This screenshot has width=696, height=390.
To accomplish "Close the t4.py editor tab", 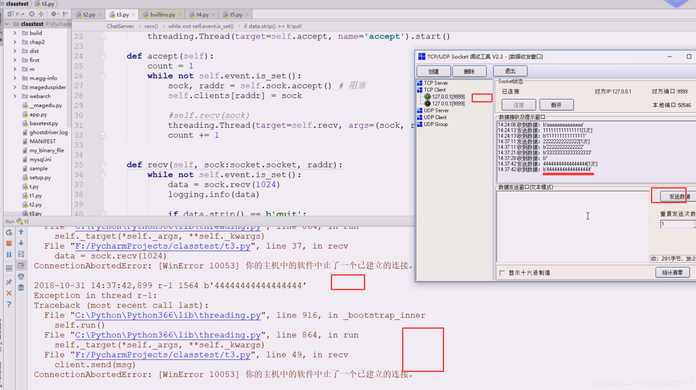I will (x=213, y=15).
